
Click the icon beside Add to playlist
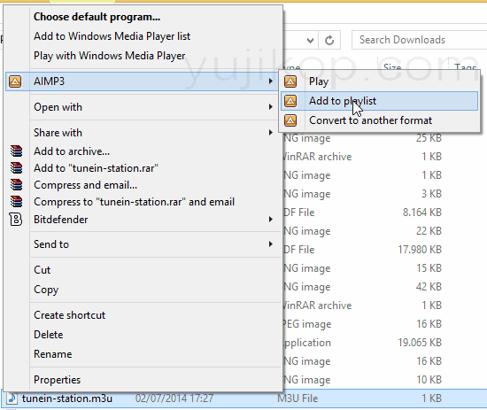[x=290, y=101]
